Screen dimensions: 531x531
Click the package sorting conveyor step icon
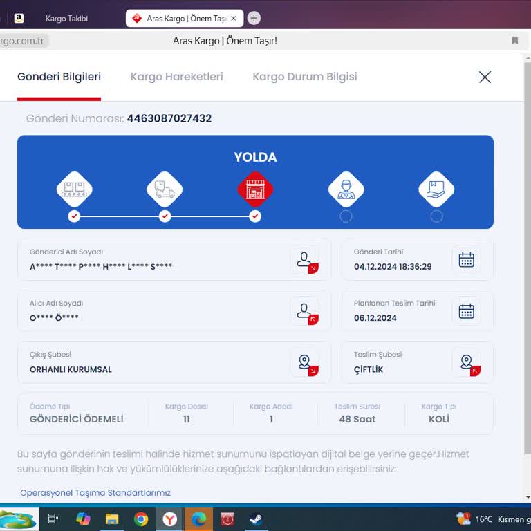click(74, 189)
